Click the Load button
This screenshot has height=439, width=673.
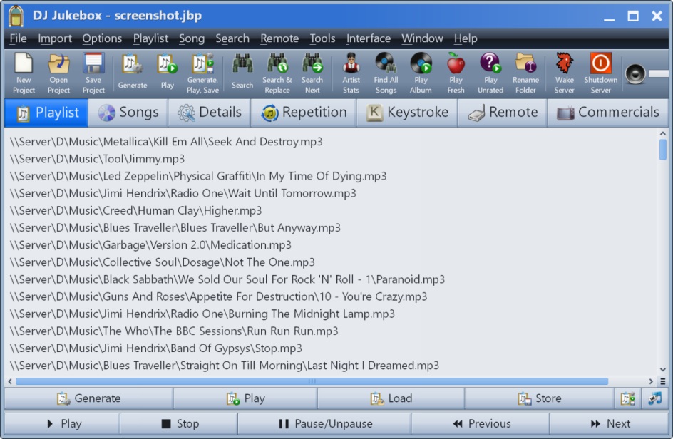391,398
